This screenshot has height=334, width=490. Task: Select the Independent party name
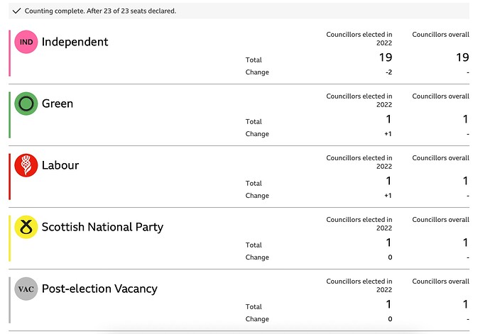click(x=75, y=42)
